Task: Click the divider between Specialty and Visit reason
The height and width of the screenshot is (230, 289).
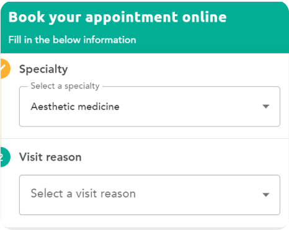Action: tap(144, 138)
